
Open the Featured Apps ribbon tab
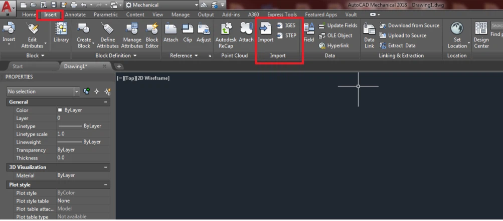321,14
